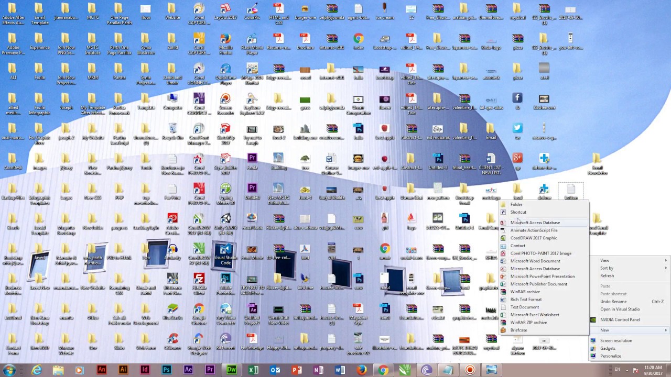Launch QuickTime Player desktop shortcut

coord(225,74)
